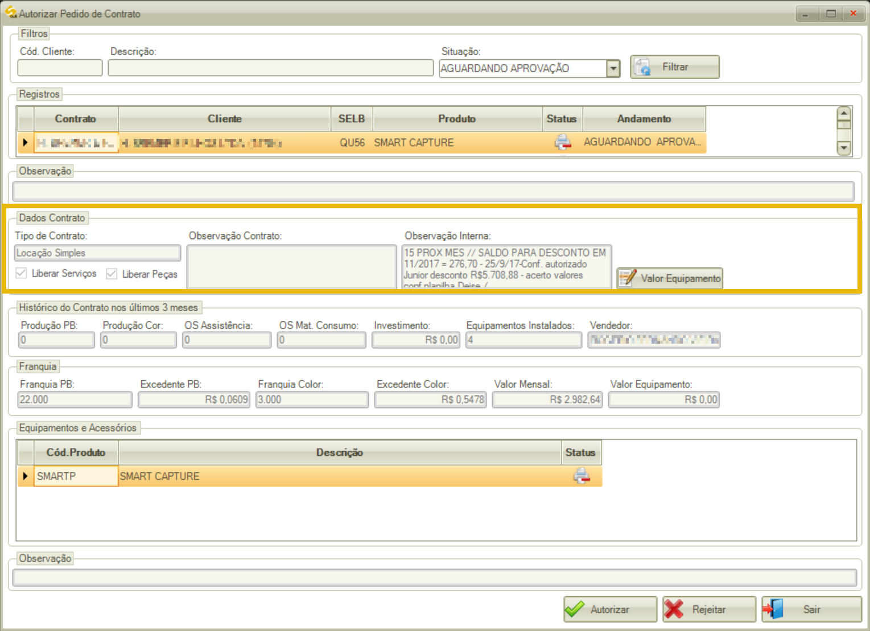
Task: Click green checkmark icon on Autorizar
Action: tap(575, 609)
